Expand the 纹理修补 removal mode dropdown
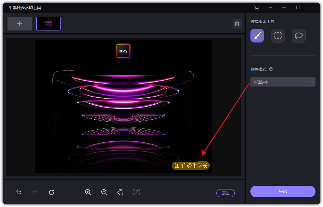The width and height of the screenshot is (323, 207). tap(283, 82)
